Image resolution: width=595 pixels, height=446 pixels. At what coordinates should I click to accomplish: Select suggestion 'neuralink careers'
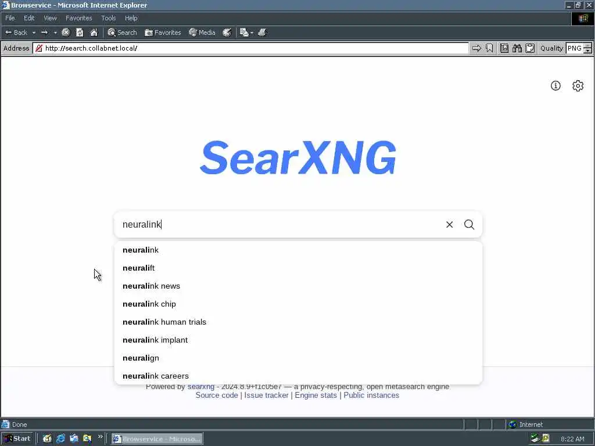click(x=298, y=376)
